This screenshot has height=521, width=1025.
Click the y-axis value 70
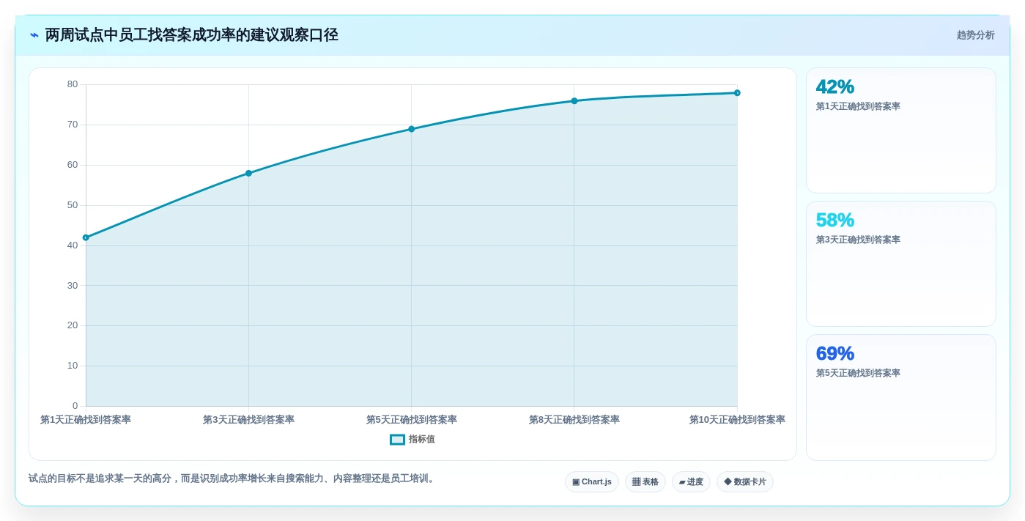(73, 125)
